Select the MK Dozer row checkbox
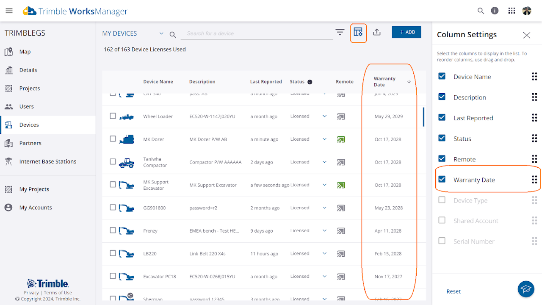Image resolution: width=542 pixels, height=305 pixels. click(x=113, y=139)
